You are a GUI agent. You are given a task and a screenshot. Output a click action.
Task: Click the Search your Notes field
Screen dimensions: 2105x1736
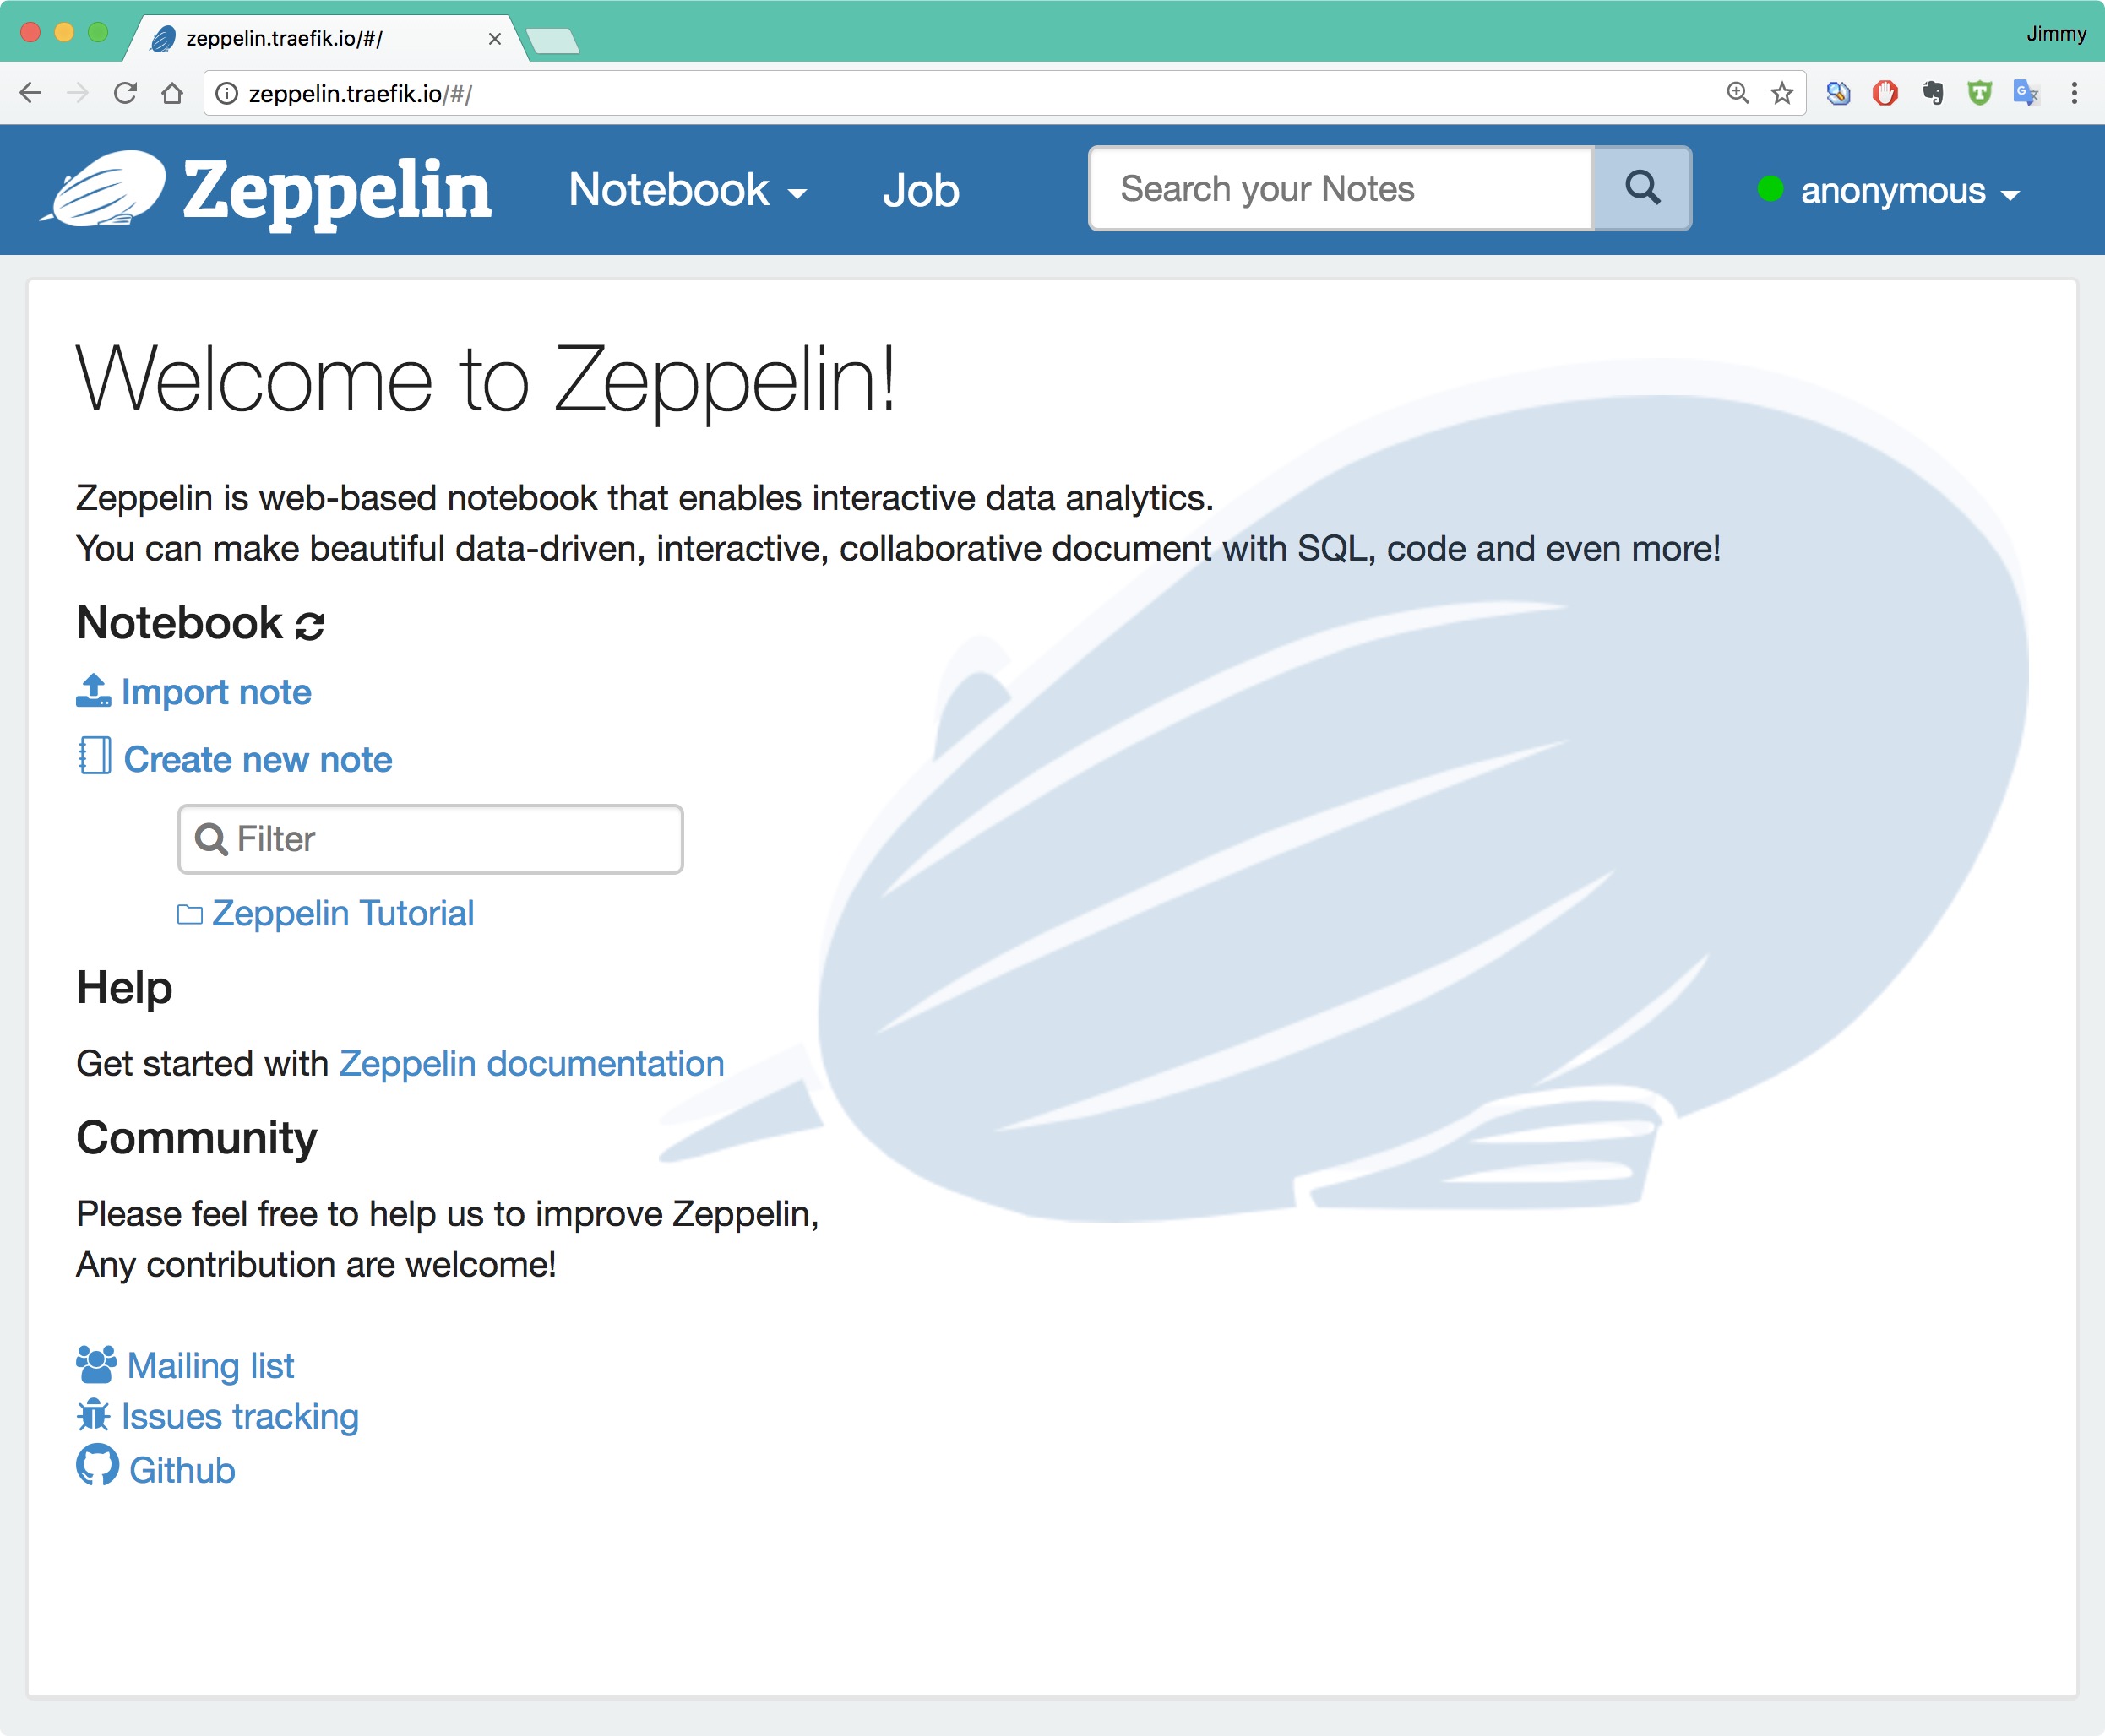click(1345, 189)
